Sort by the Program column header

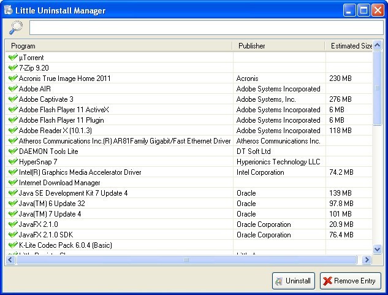click(x=119, y=46)
